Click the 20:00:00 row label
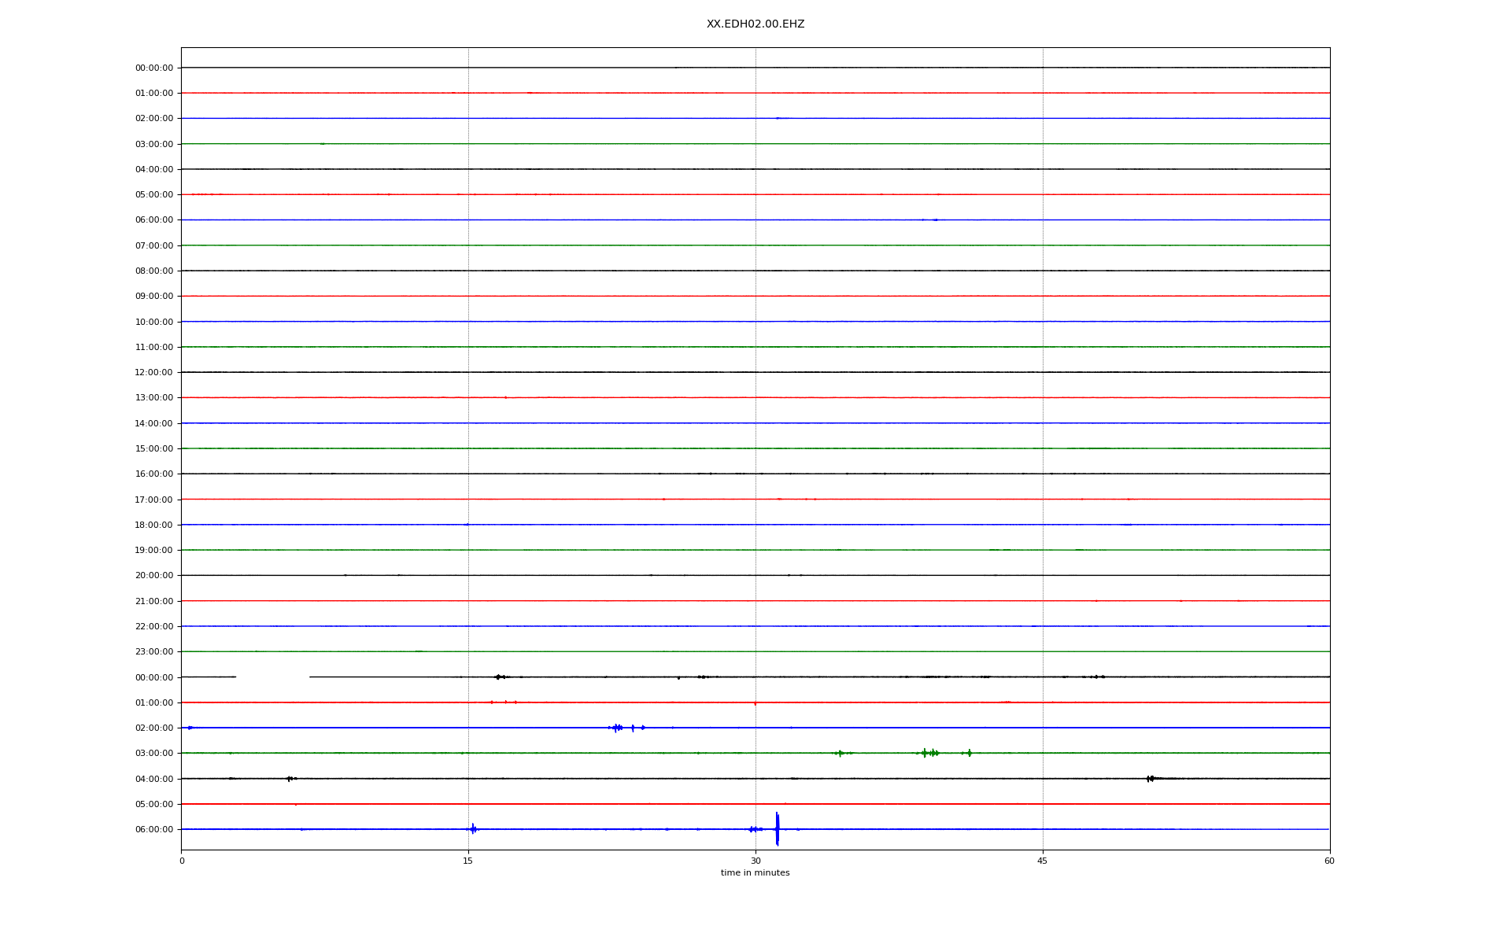The width and height of the screenshot is (1511, 944). [x=153, y=576]
